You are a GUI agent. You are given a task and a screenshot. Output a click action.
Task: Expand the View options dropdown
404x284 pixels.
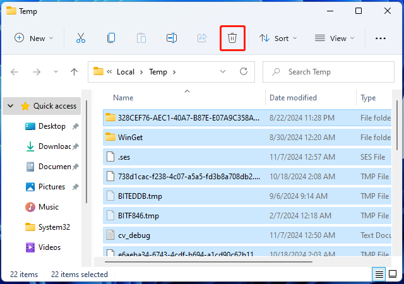(x=335, y=38)
